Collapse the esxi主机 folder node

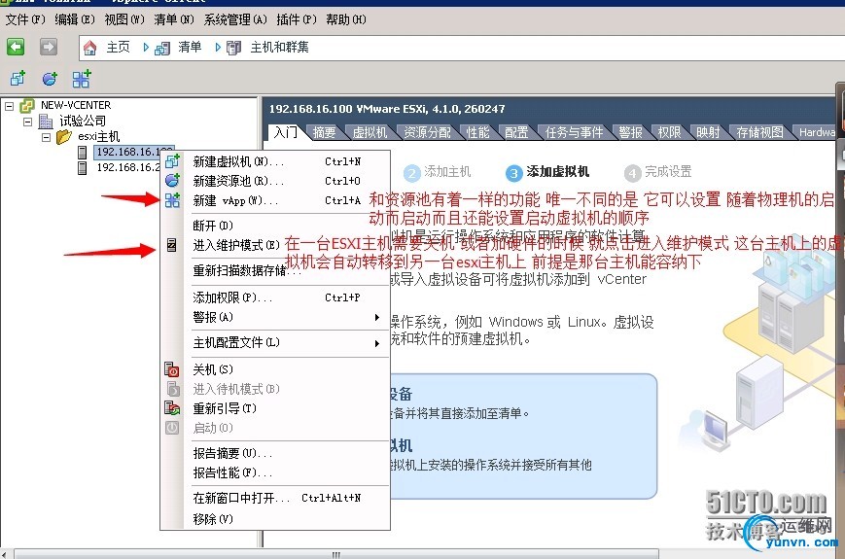point(46,137)
